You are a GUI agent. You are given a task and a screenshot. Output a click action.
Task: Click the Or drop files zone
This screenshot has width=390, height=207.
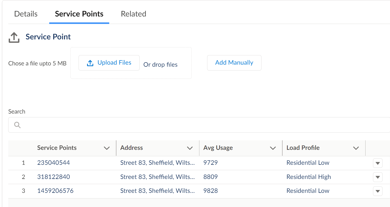(x=160, y=65)
